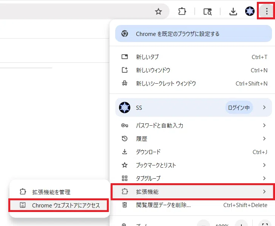
Task: Expand the tab groups chevron
Action: tap(264, 178)
